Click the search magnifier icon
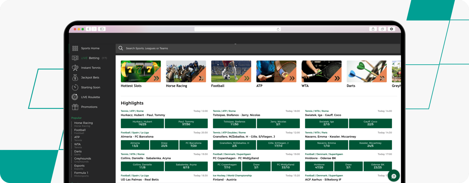 (x=121, y=48)
